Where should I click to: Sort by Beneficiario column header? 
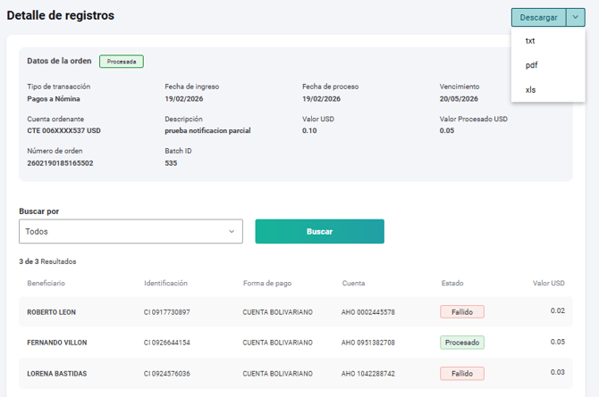46,284
